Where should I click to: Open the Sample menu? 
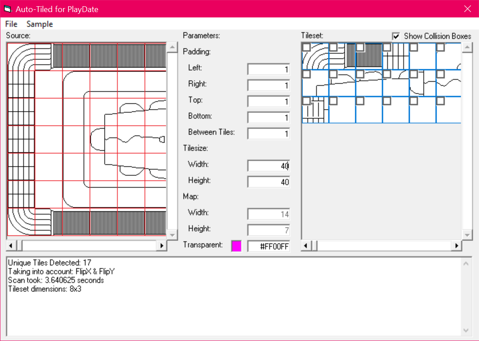pyautogui.click(x=40, y=24)
